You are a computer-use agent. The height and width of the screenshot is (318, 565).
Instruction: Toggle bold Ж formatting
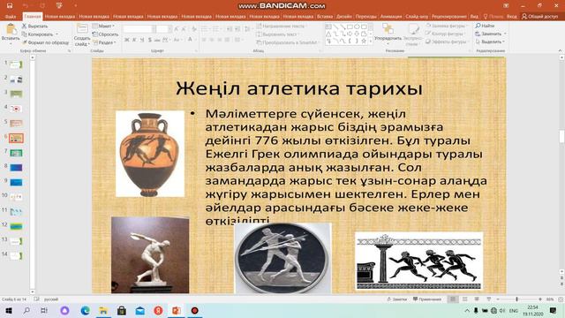click(x=126, y=40)
